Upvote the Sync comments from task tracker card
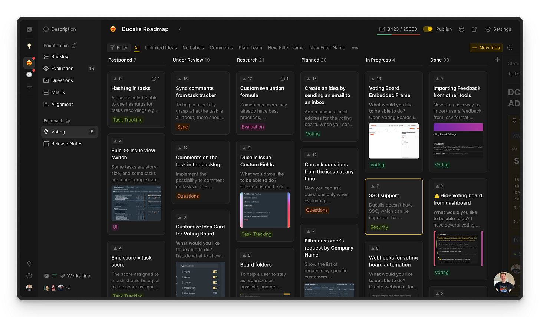 click(183, 79)
